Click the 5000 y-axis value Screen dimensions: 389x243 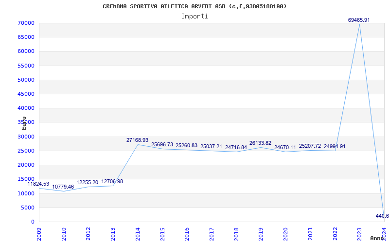tap(27, 208)
